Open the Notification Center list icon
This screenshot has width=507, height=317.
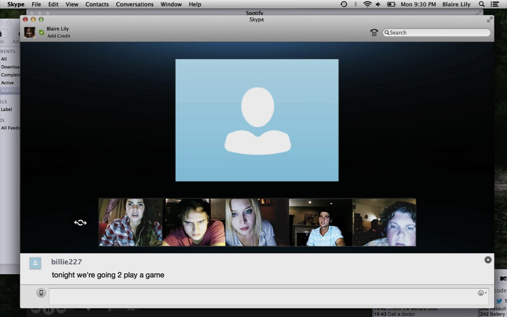click(x=495, y=4)
